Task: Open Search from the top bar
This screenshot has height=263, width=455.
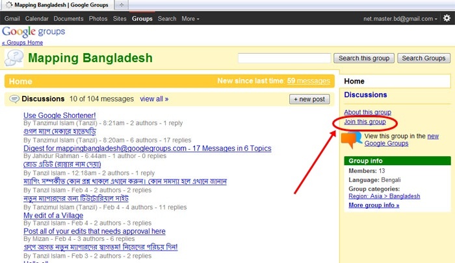Action: pos(167,19)
